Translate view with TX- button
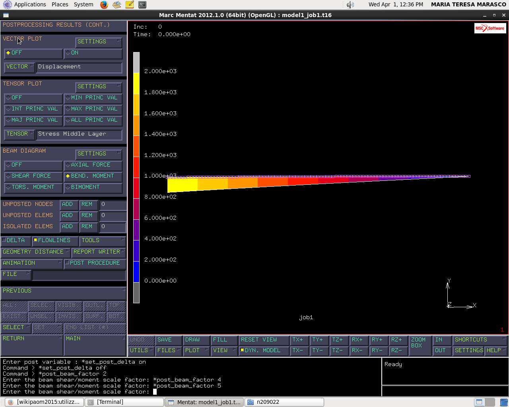 tap(299, 351)
